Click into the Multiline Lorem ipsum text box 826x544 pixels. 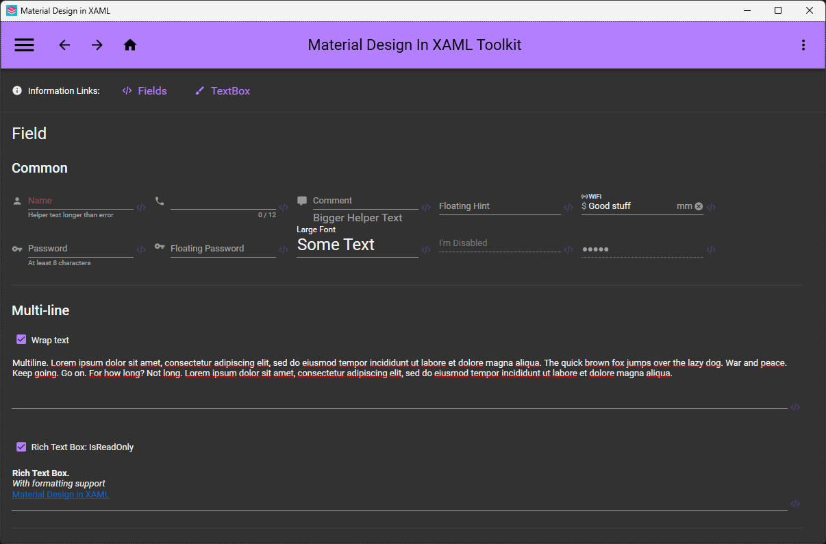(x=399, y=382)
